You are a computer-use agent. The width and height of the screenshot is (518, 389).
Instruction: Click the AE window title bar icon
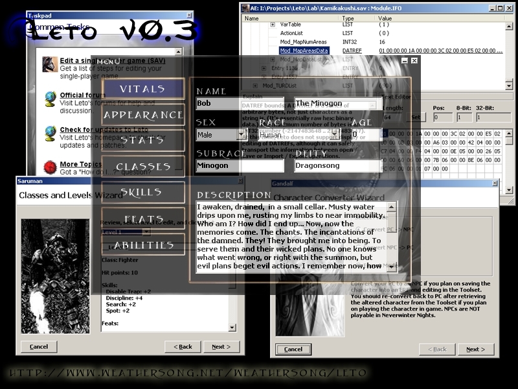click(x=245, y=8)
